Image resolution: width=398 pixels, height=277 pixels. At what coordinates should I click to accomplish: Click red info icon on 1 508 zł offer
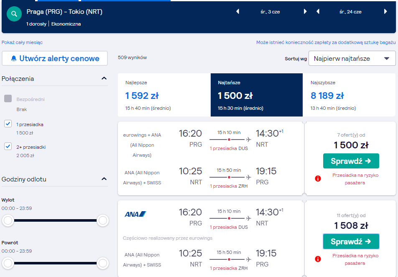pyautogui.click(x=318, y=259)
